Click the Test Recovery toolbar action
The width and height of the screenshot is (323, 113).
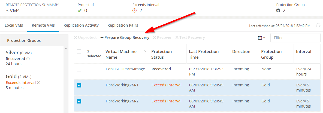(190, 37)
